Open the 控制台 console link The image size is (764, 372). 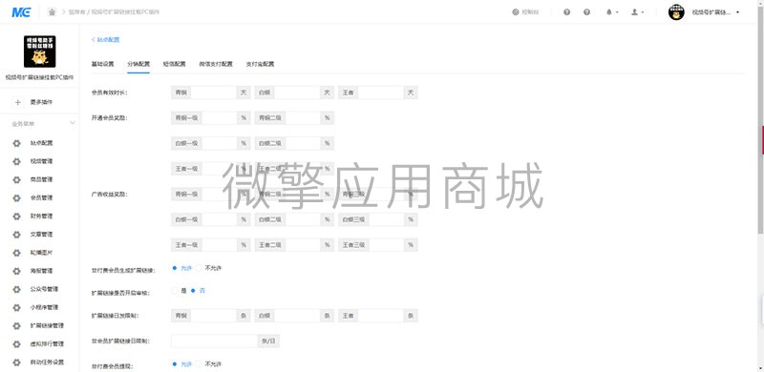(525, 12)
